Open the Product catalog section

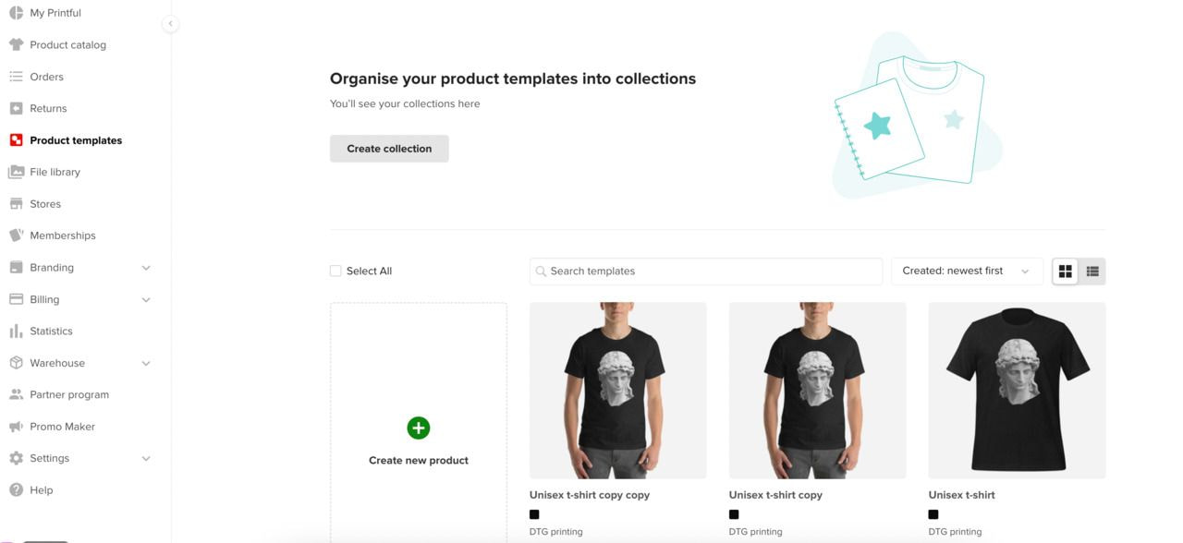coord(67,44)
